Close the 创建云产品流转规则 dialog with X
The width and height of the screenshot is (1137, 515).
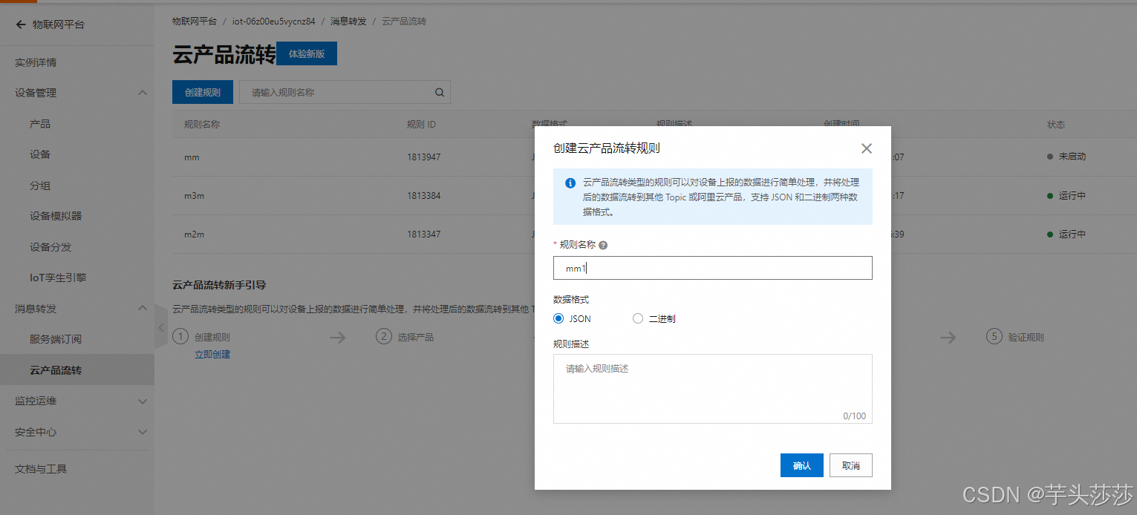[866, 148]
